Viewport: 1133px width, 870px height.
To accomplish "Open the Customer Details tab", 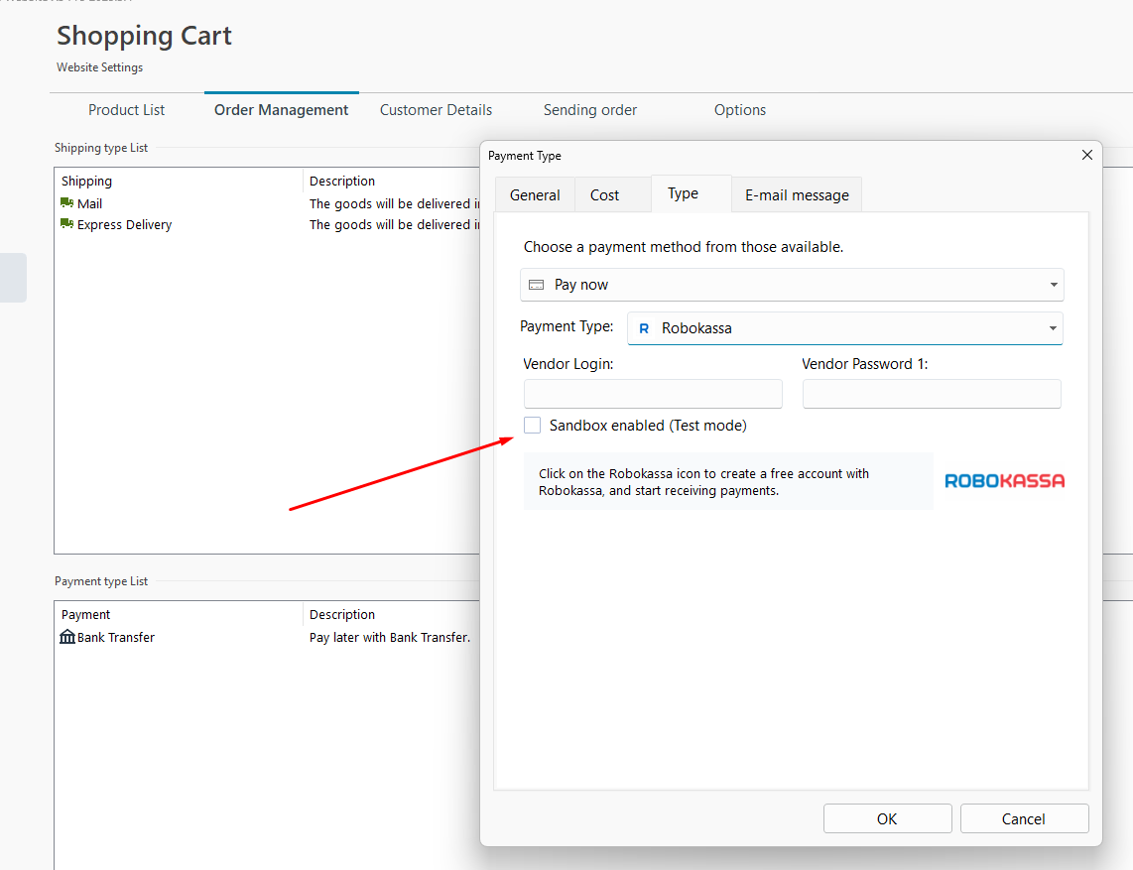I will [x=436, y=110].
